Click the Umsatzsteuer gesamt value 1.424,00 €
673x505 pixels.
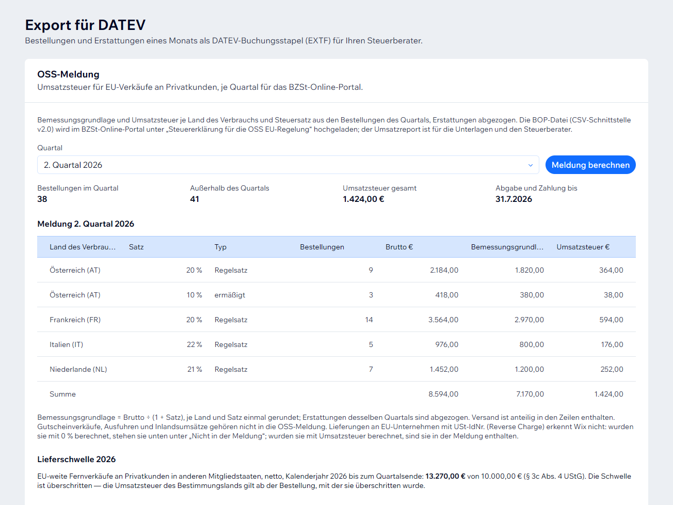point(363,199)
